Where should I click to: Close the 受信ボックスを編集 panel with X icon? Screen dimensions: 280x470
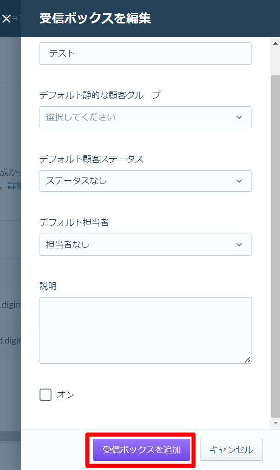[x=6, y=18]
